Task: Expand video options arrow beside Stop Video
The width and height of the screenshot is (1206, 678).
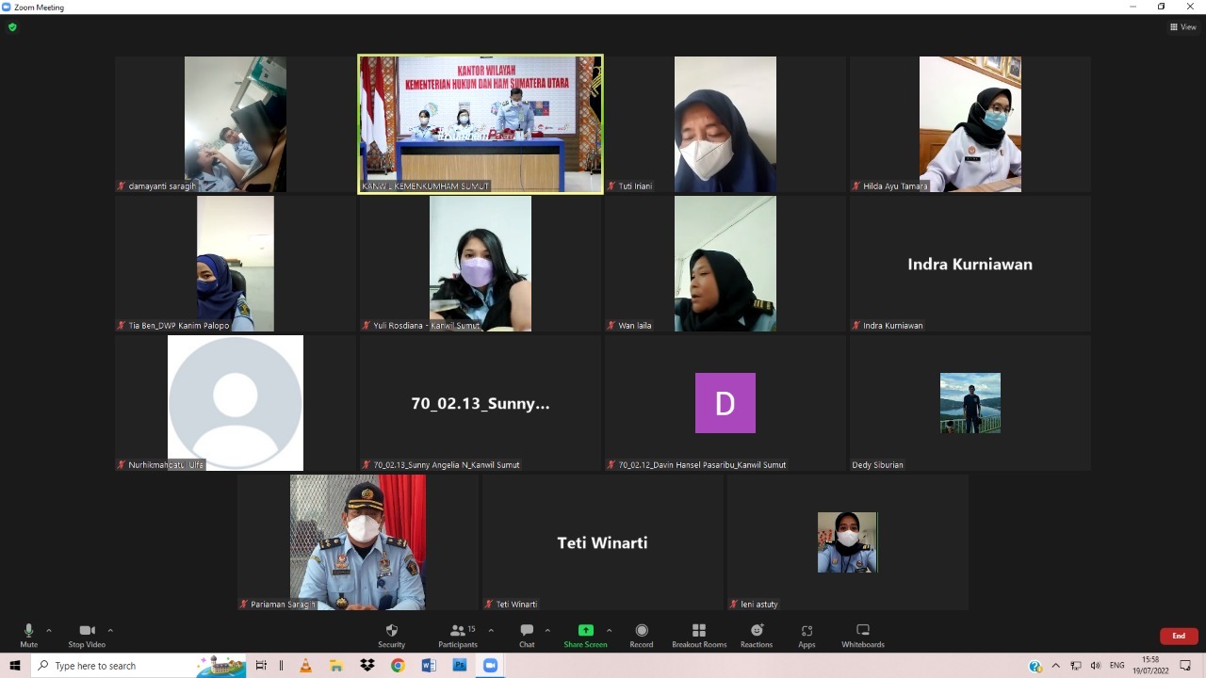Action: click(x=110, y=630)
